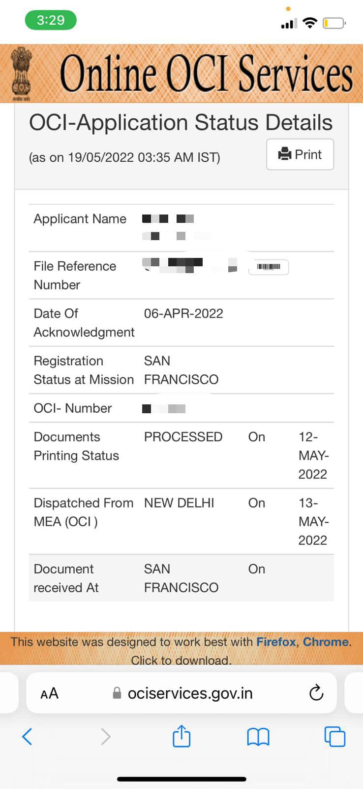
Task: Open the Safari share sheet icon
Action: coord(181,736)
